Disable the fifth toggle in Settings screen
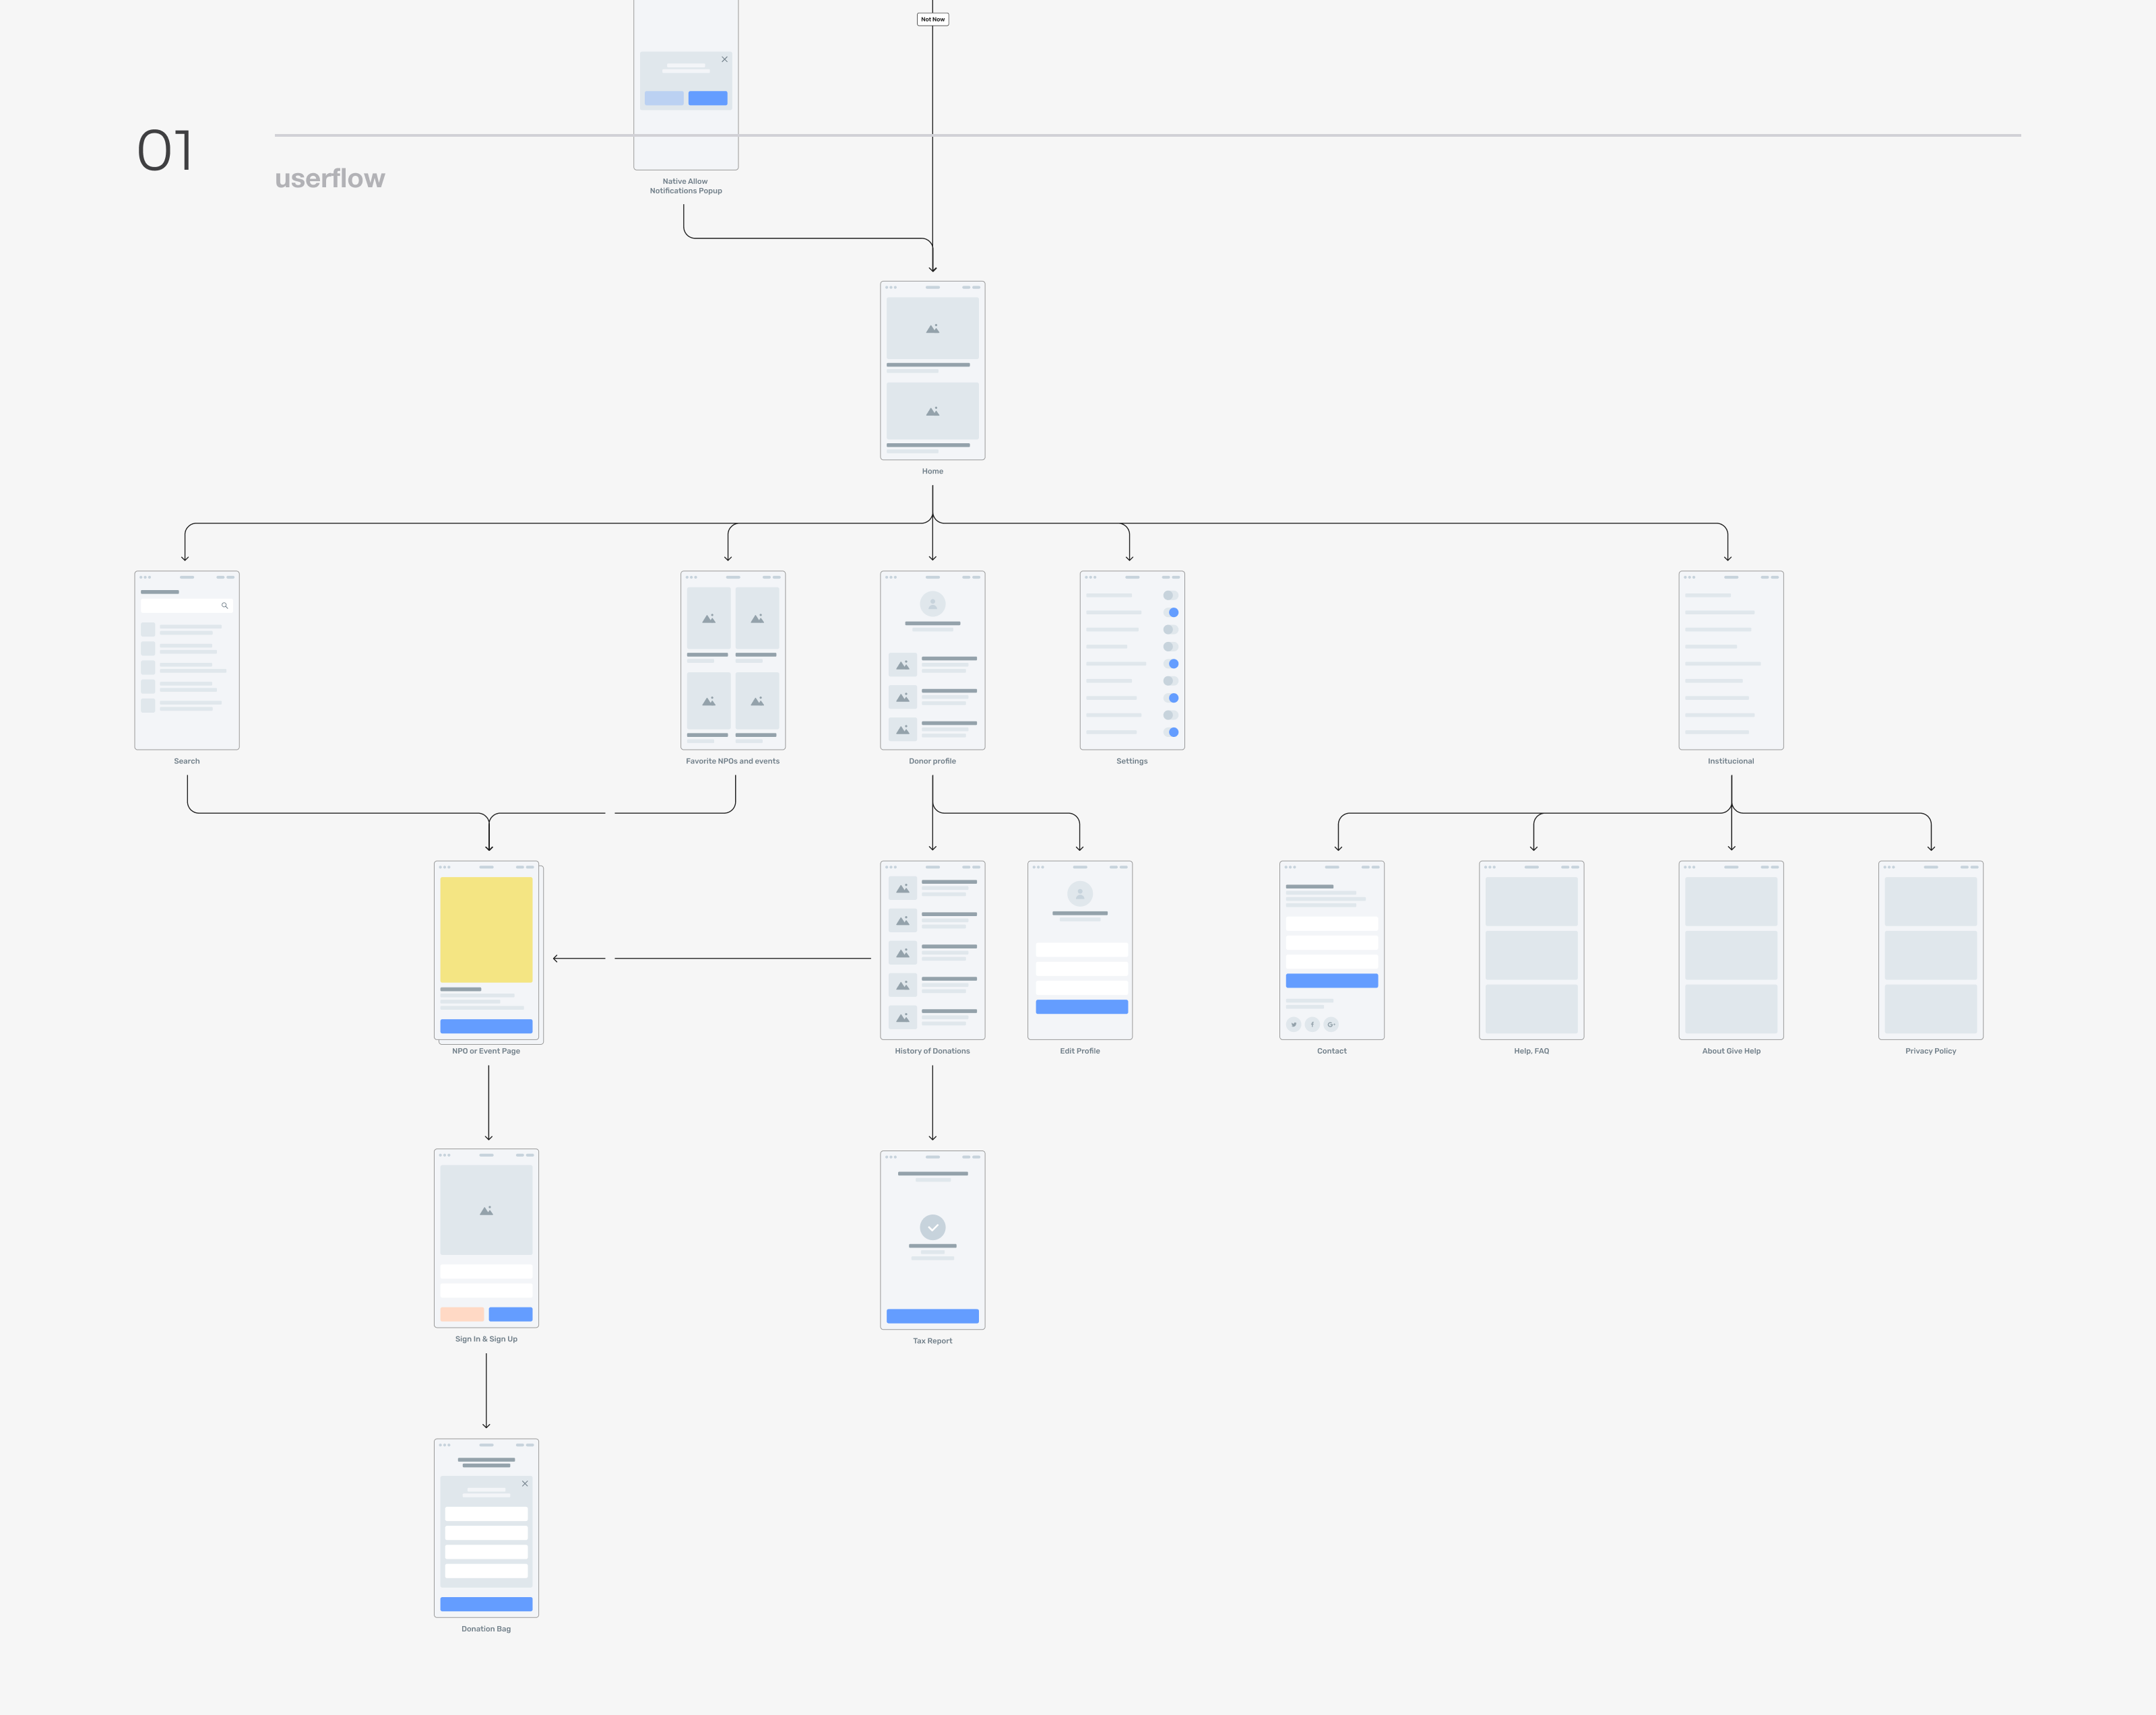The width and height of the screenshot is (2156, 1715). click(1171, 664)
